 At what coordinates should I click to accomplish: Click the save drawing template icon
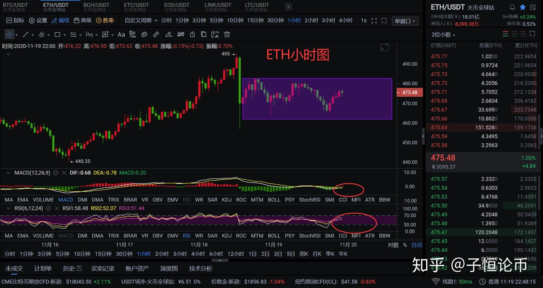point(215,35)
